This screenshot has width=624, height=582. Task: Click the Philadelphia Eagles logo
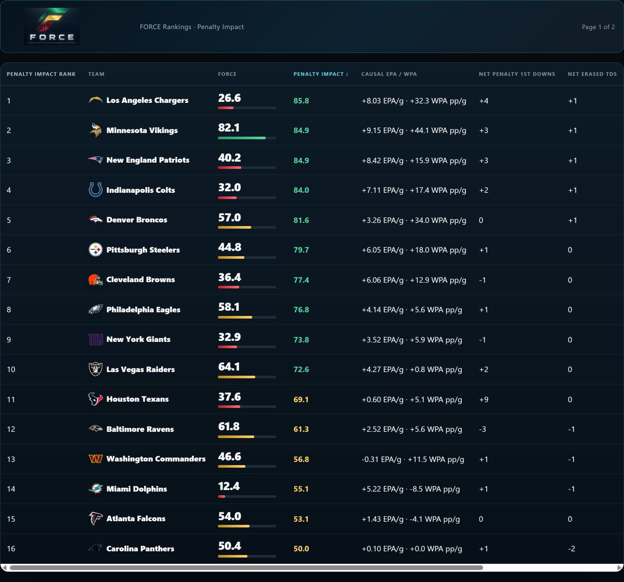click(x=96, y=310)
